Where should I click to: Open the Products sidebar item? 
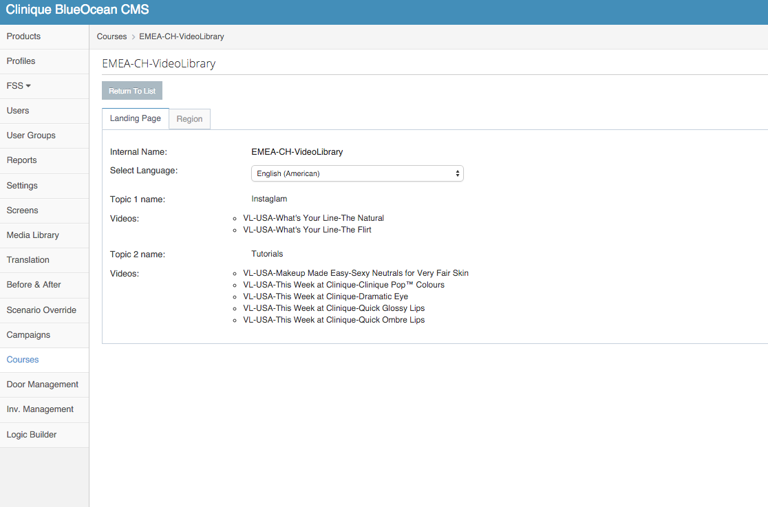click(x=44, y=36)
